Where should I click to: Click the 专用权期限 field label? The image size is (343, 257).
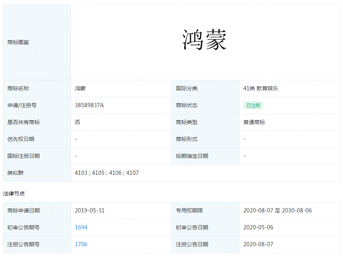point(189,211)
